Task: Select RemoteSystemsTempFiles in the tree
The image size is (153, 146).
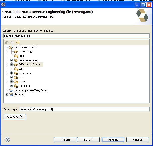Action: coord(31,90)
